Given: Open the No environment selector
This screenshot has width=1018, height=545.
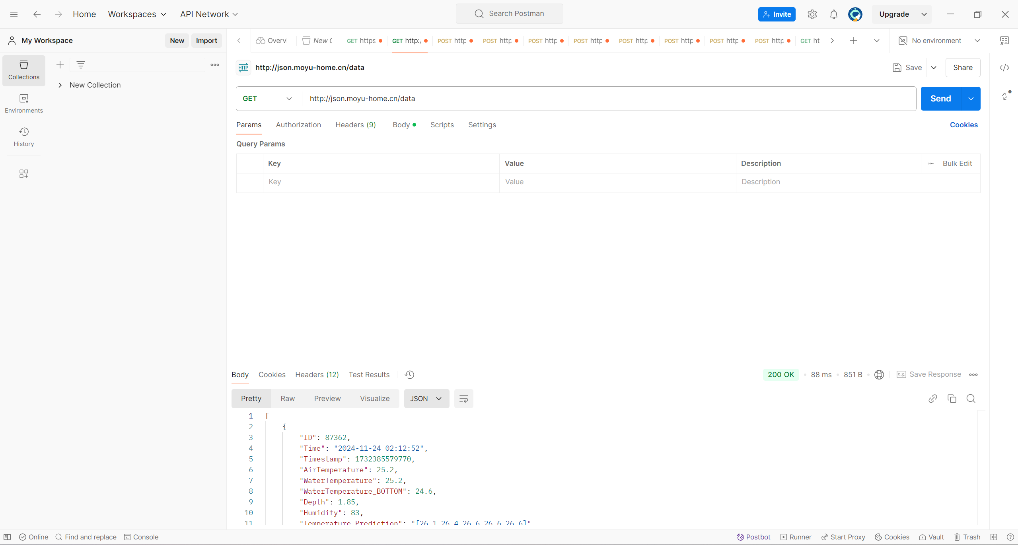Looking at the screenshot, I should 939,41.
